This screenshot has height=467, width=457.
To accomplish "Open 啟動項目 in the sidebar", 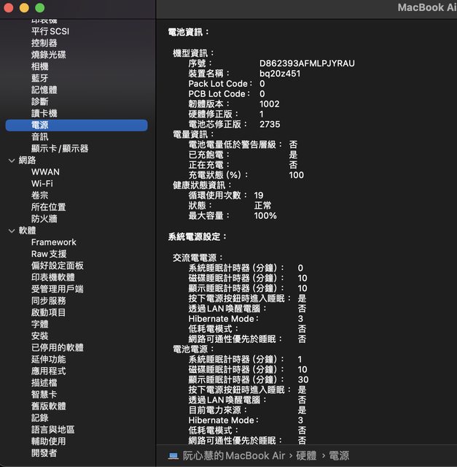I will (x=48, y=312).
